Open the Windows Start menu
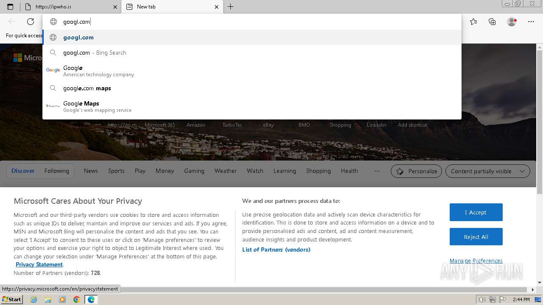The height and width of the screenshot is (305, 543). click(11, 299)
